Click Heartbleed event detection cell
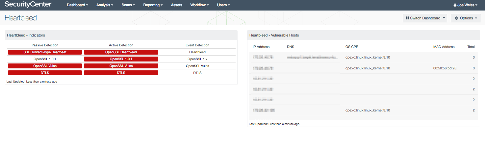The image size is (485, 147). point(197,52)
